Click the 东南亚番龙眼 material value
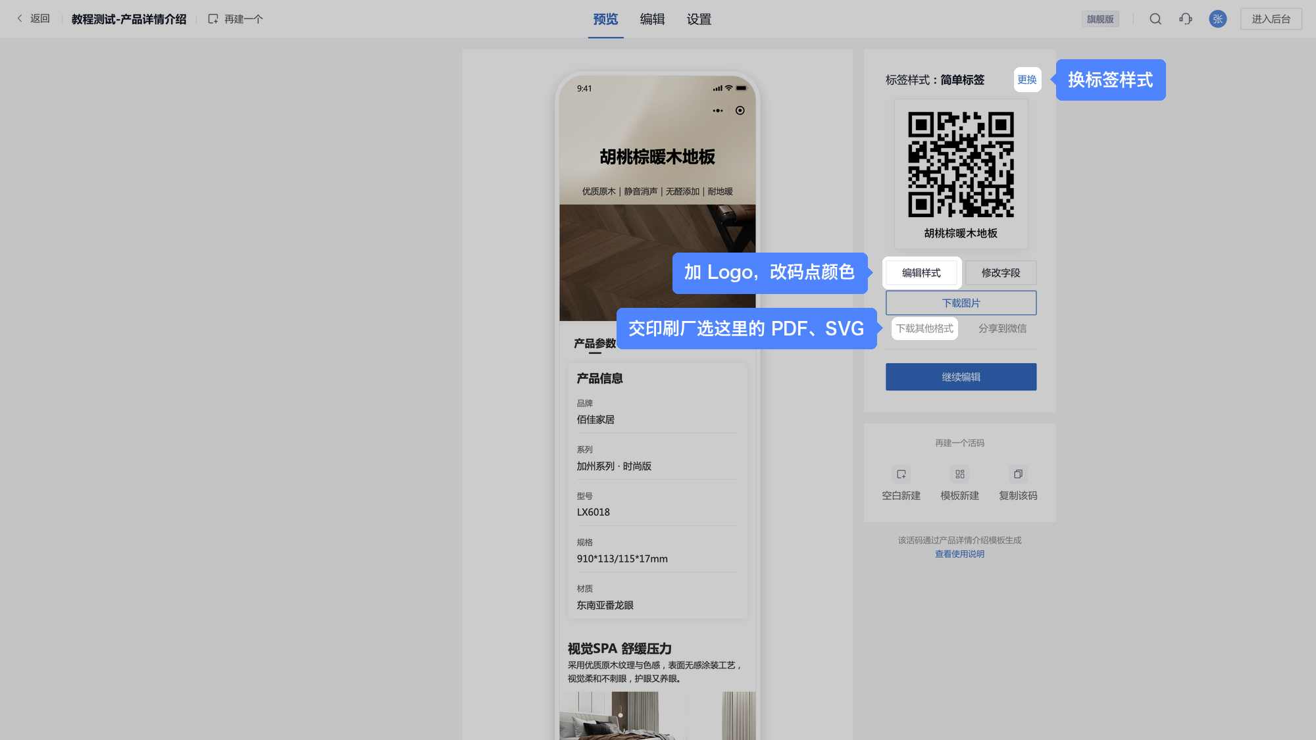Screen dimensions: 1316x740 coord(605,605)
